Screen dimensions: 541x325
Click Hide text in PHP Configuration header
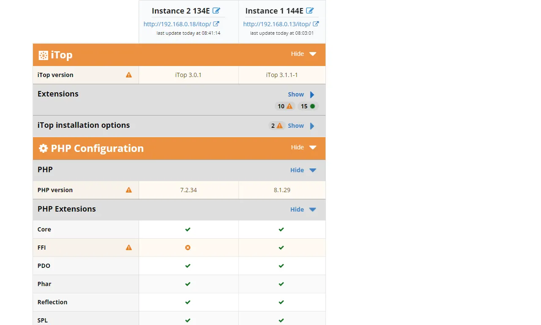coord(297,147)
